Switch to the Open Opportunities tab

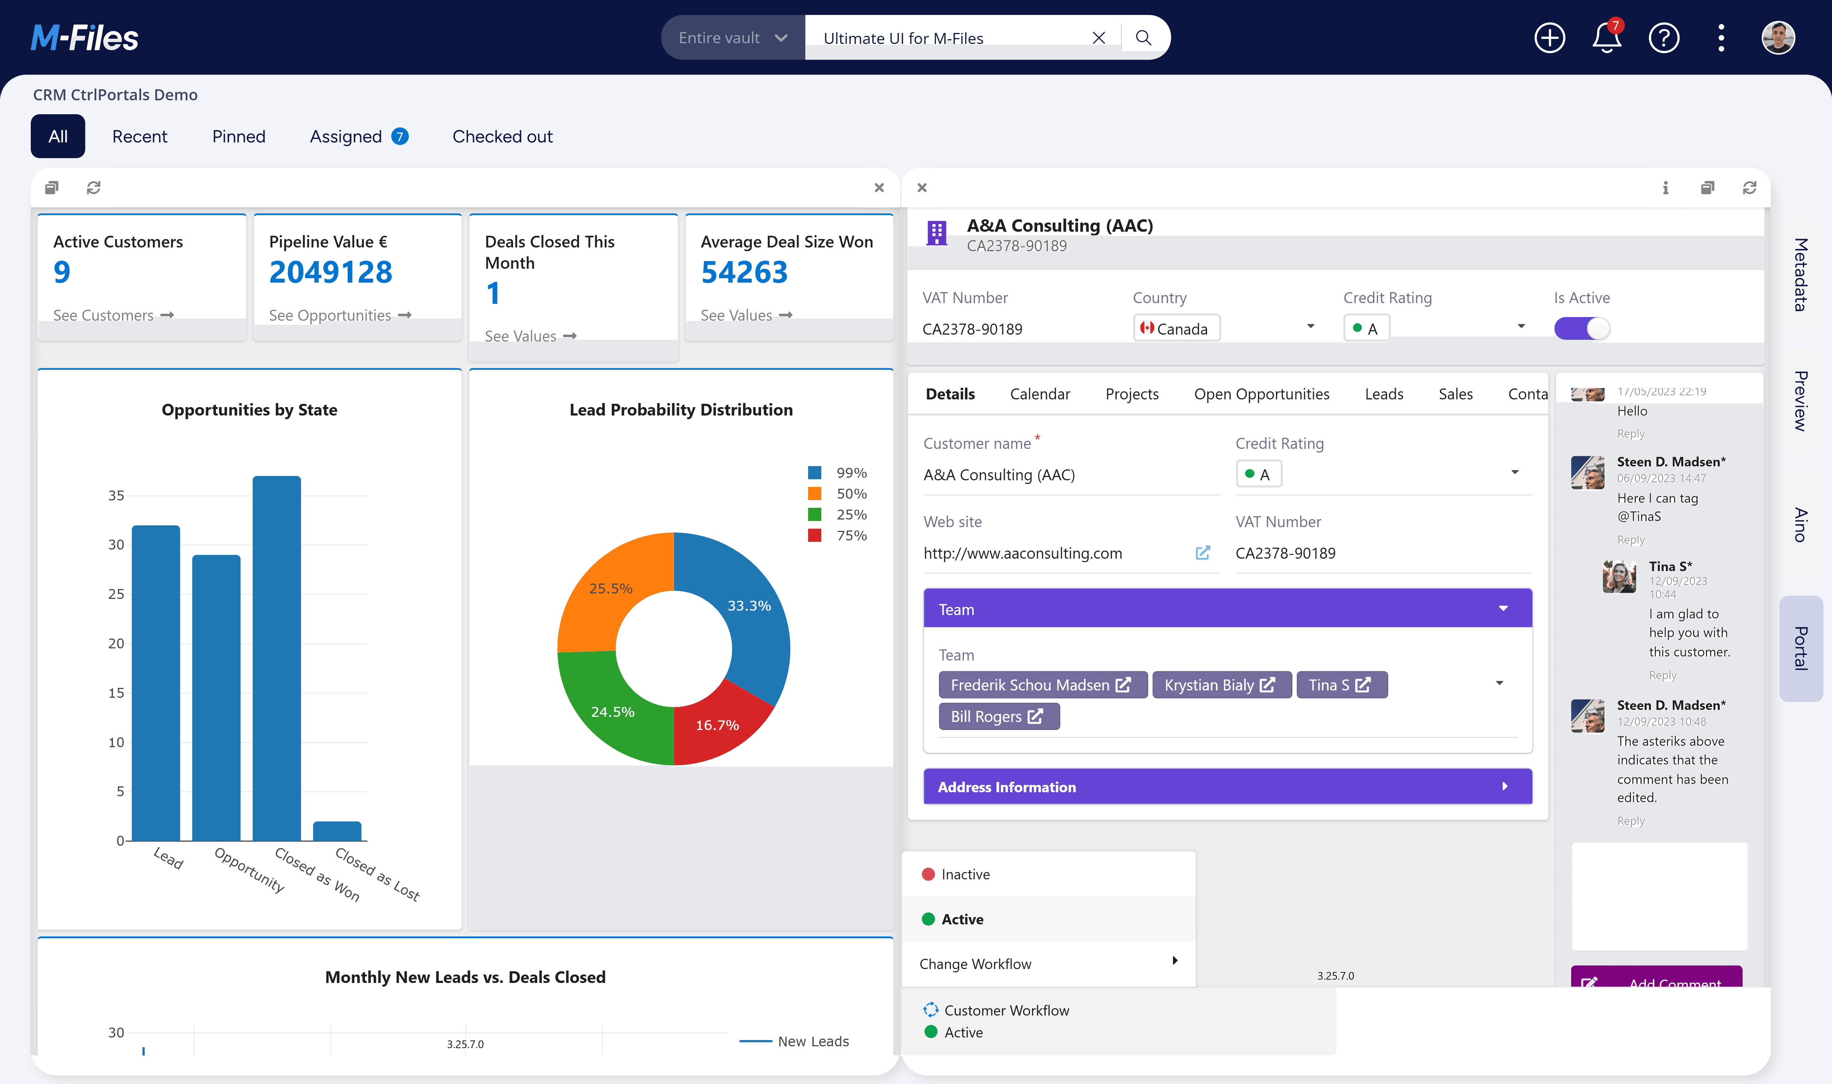coord(1261,394)
